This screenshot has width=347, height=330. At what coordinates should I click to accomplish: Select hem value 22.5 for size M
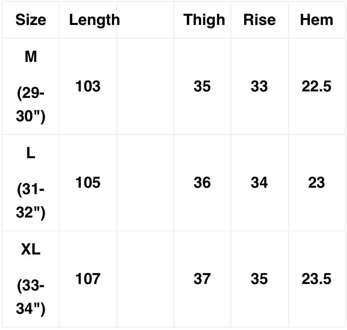317,87
